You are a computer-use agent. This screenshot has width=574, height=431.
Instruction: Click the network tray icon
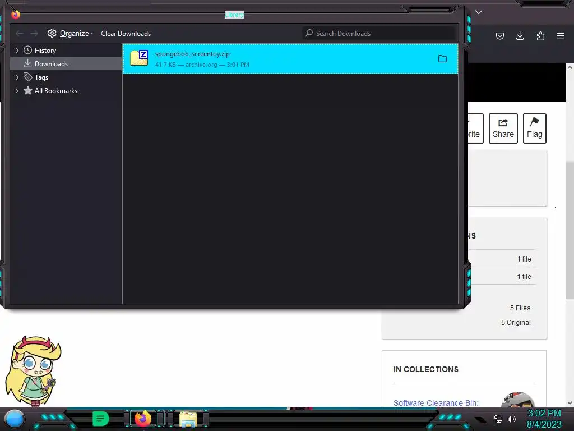point(498,419)
